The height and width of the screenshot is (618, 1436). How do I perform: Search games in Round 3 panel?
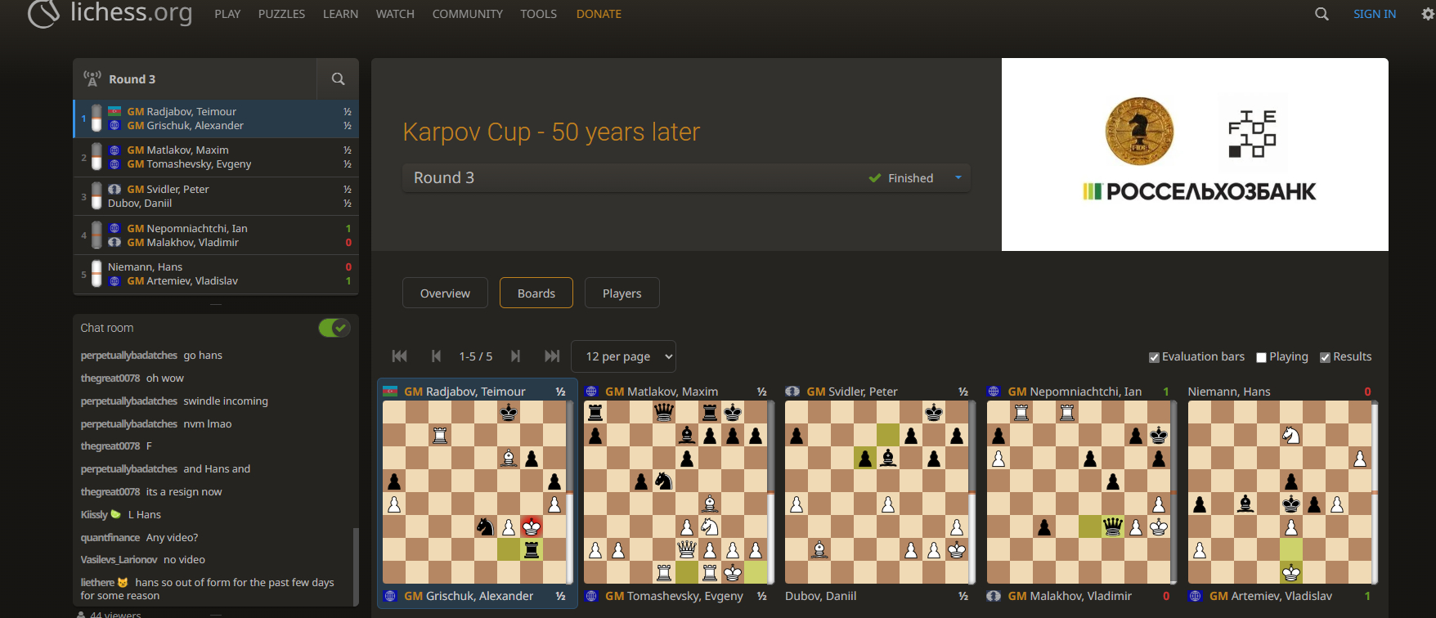click(338, 79)
